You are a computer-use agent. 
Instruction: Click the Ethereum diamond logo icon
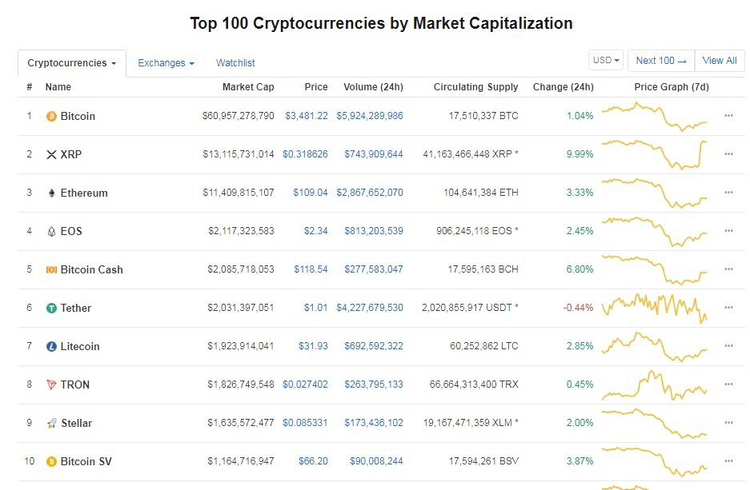pyautogui.click(x=51, y=193)
